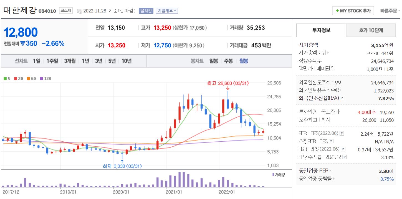Click the 시가총액 value 3,155억원
The image size is (402, 199).
click(x=382, y=45)
